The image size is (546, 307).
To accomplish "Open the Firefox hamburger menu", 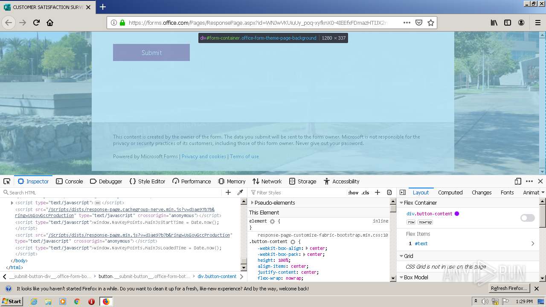I will (x=537, y=23).
